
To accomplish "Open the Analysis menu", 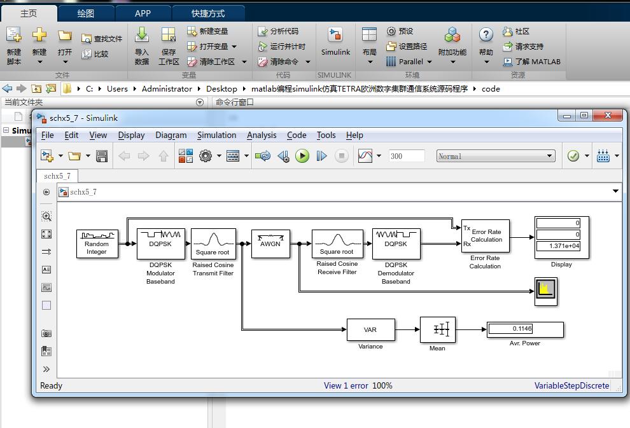I will [262, 135].
